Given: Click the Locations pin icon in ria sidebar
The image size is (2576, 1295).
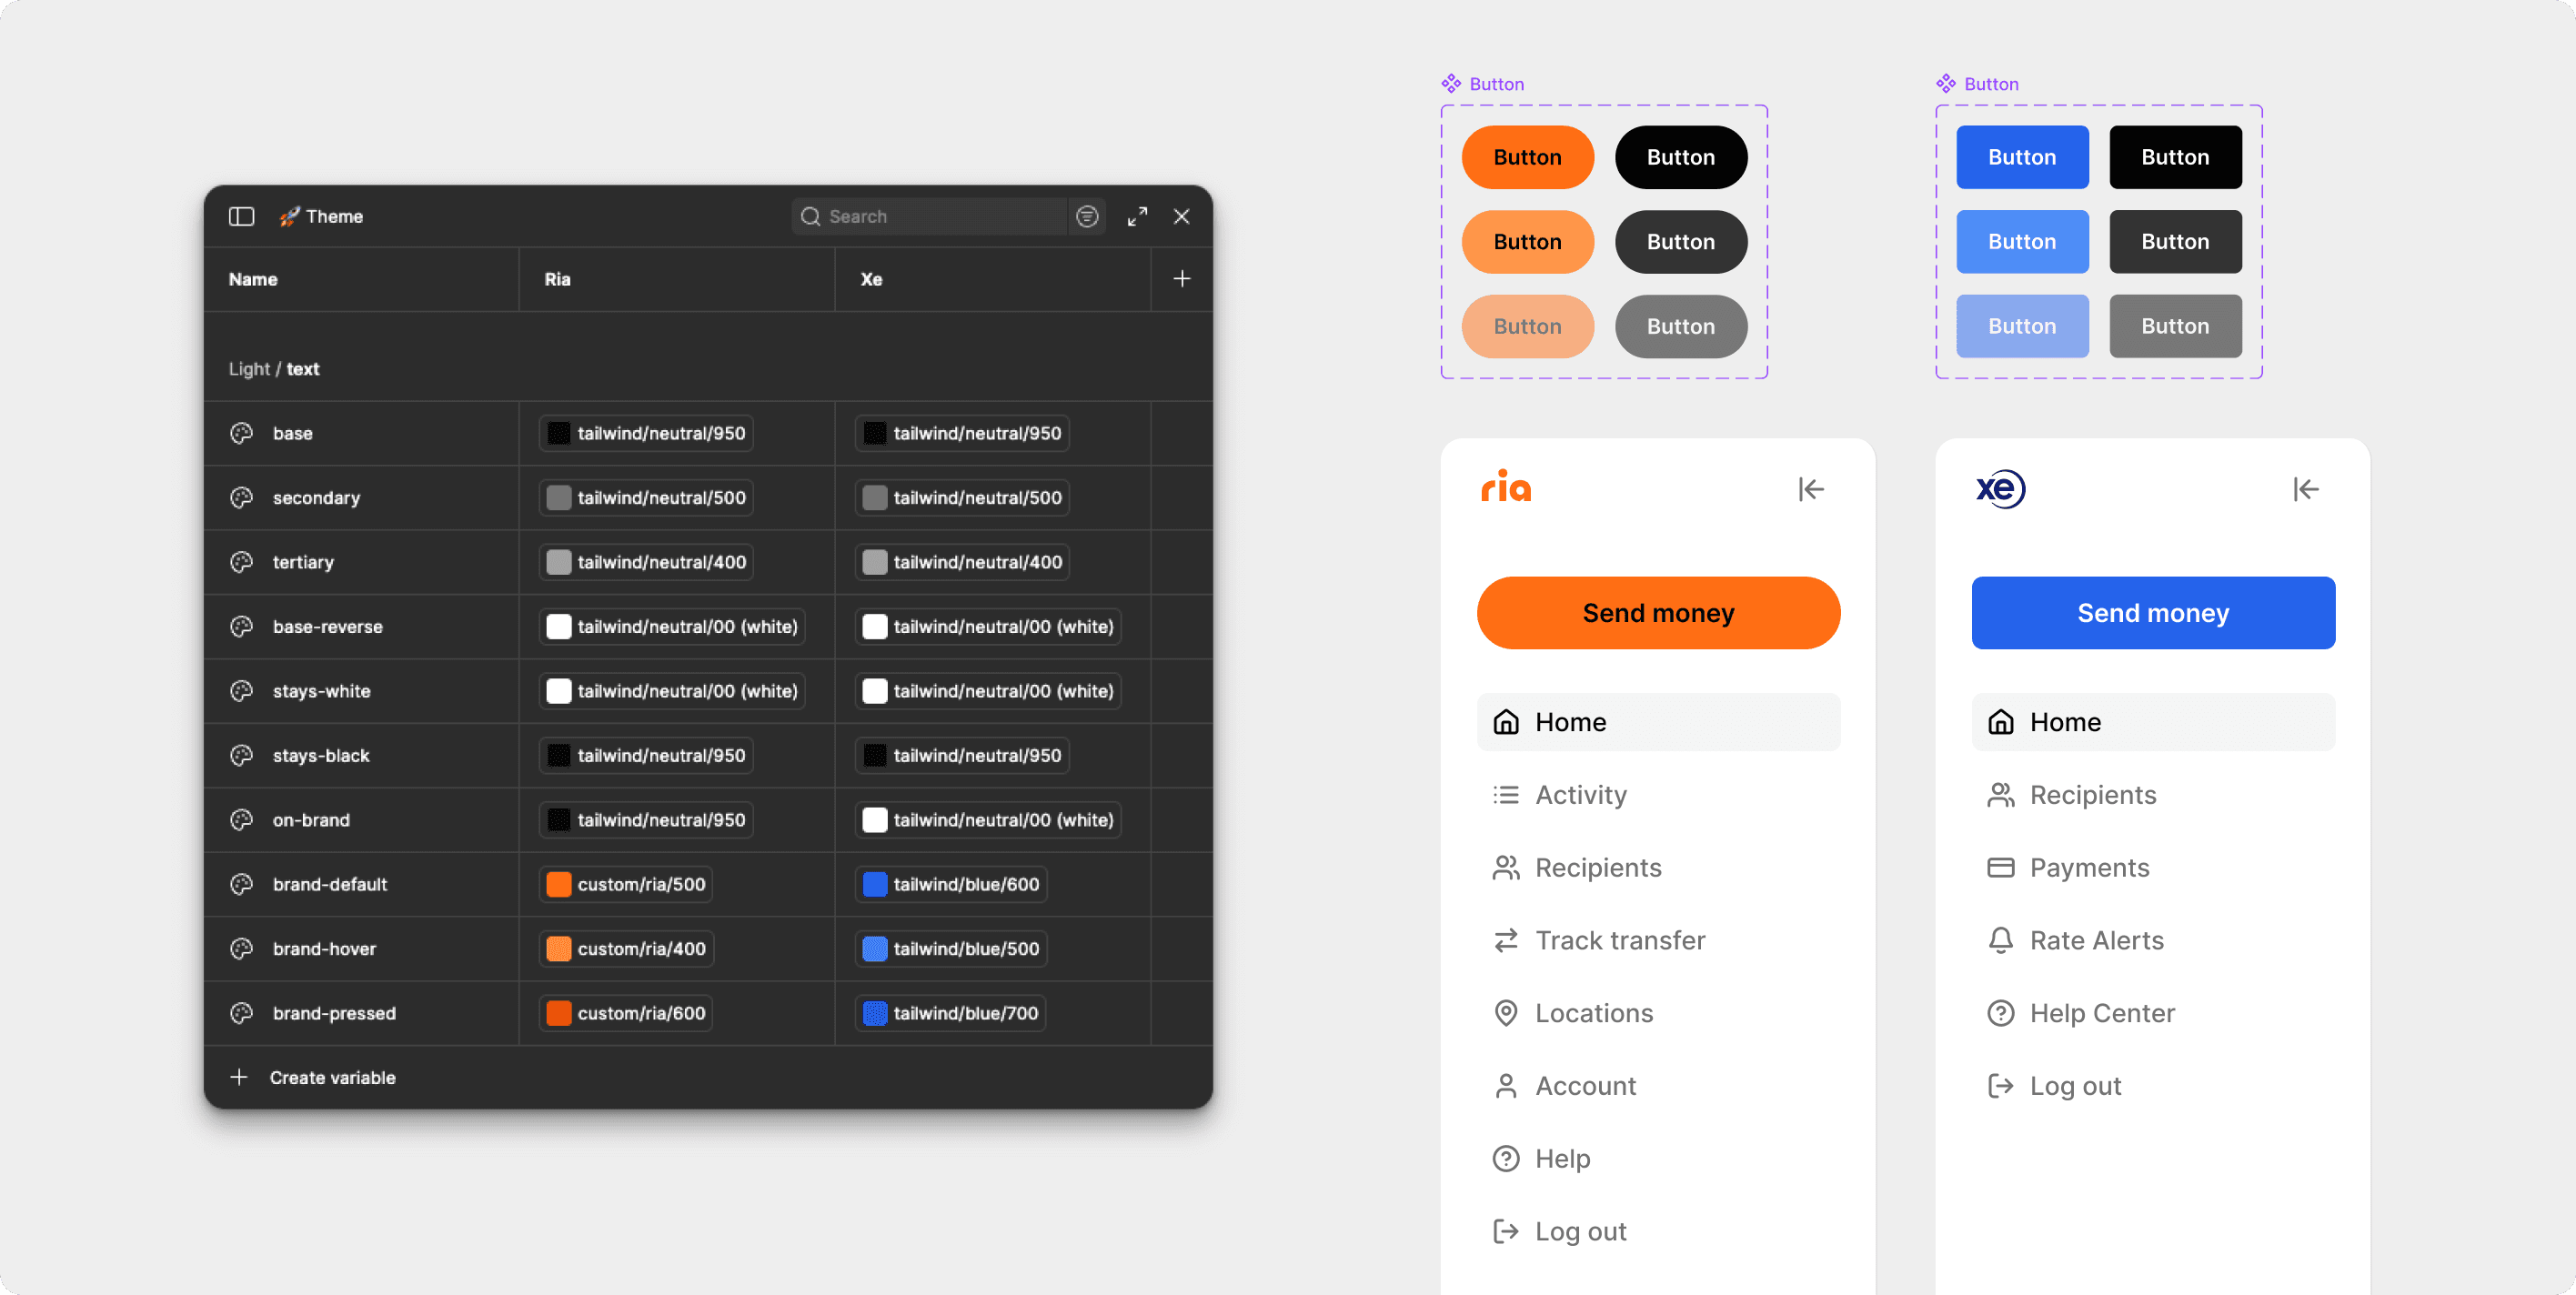Looking at the screenshot, I should (x=1505, y=1012).
